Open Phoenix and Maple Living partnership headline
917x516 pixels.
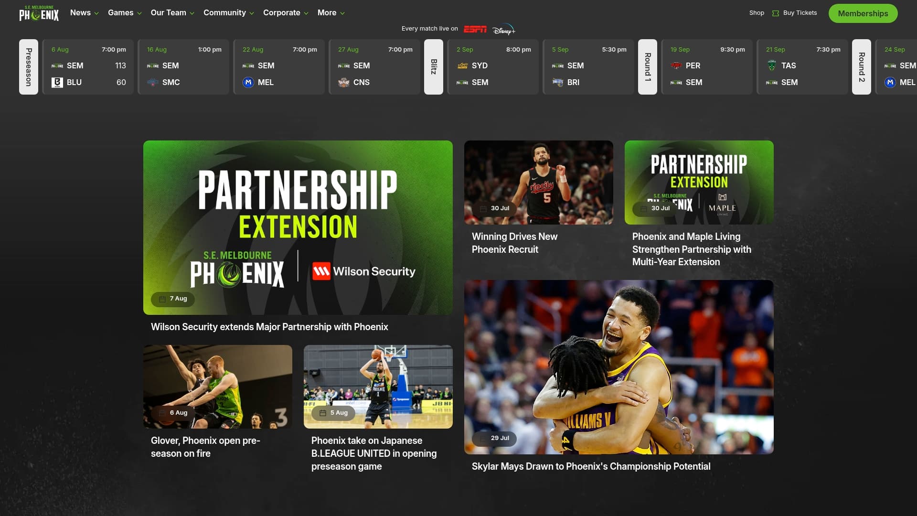click(692, 249)
